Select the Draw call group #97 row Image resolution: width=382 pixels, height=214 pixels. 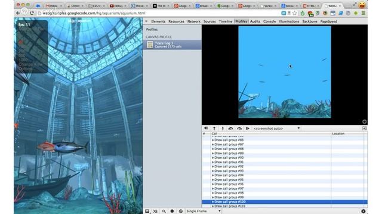coord(285,188)
